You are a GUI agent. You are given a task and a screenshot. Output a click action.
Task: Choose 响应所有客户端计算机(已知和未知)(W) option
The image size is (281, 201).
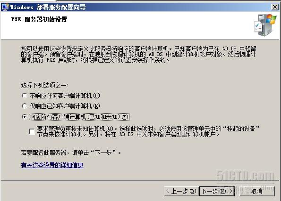point(25,117)
